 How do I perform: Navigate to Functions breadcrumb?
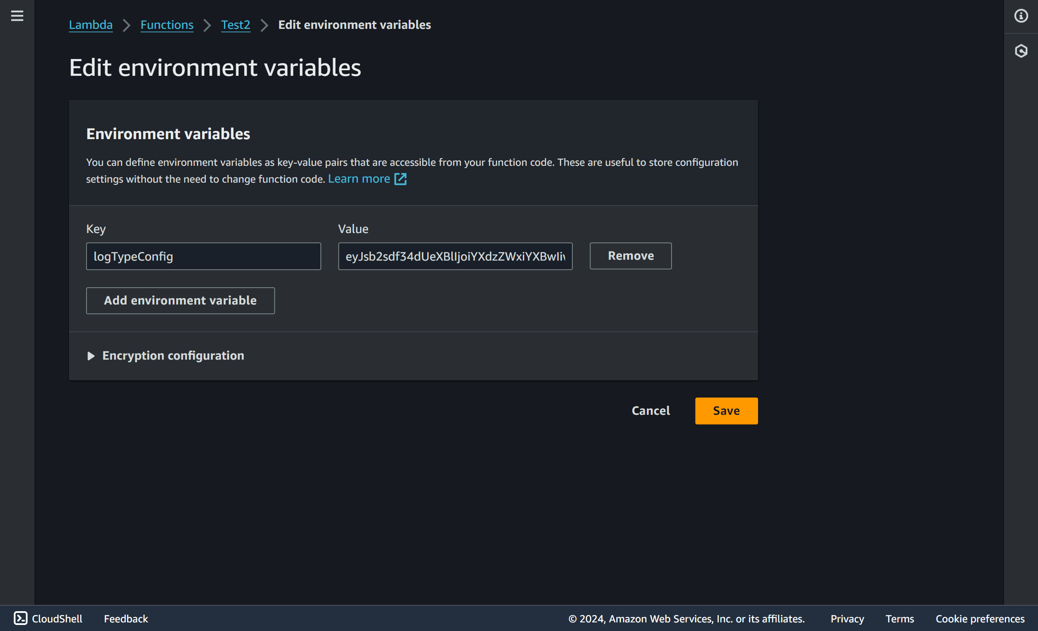[167, 25]
